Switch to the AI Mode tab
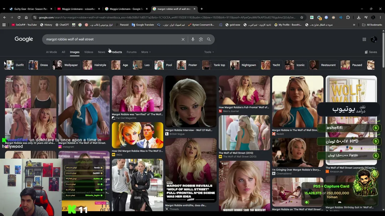This screenshot has width=385, height=216. (51, 52)
